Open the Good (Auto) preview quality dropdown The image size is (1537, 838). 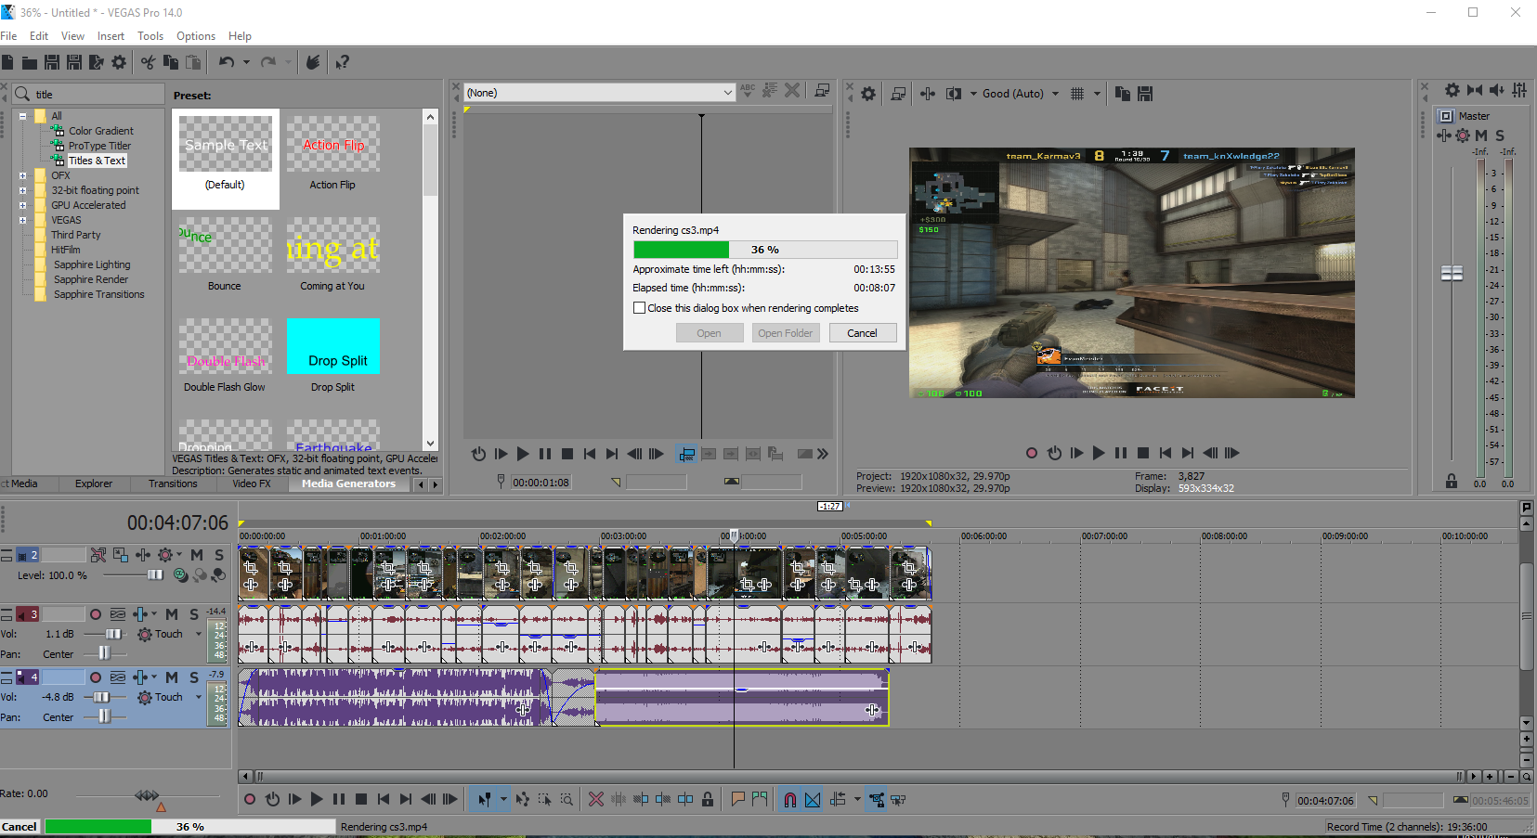click(x=1055, y=94)
